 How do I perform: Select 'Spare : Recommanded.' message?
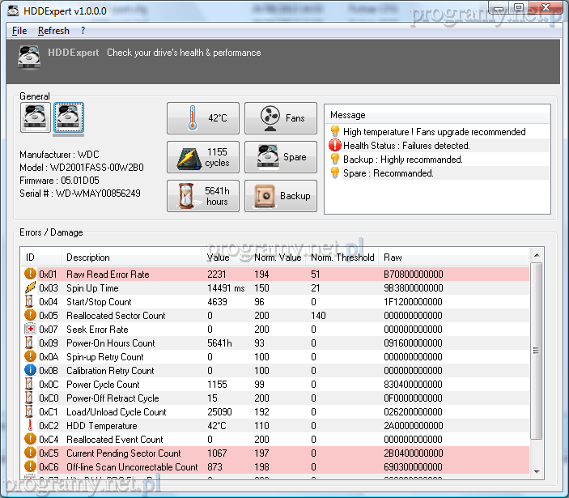pos(388,173)
